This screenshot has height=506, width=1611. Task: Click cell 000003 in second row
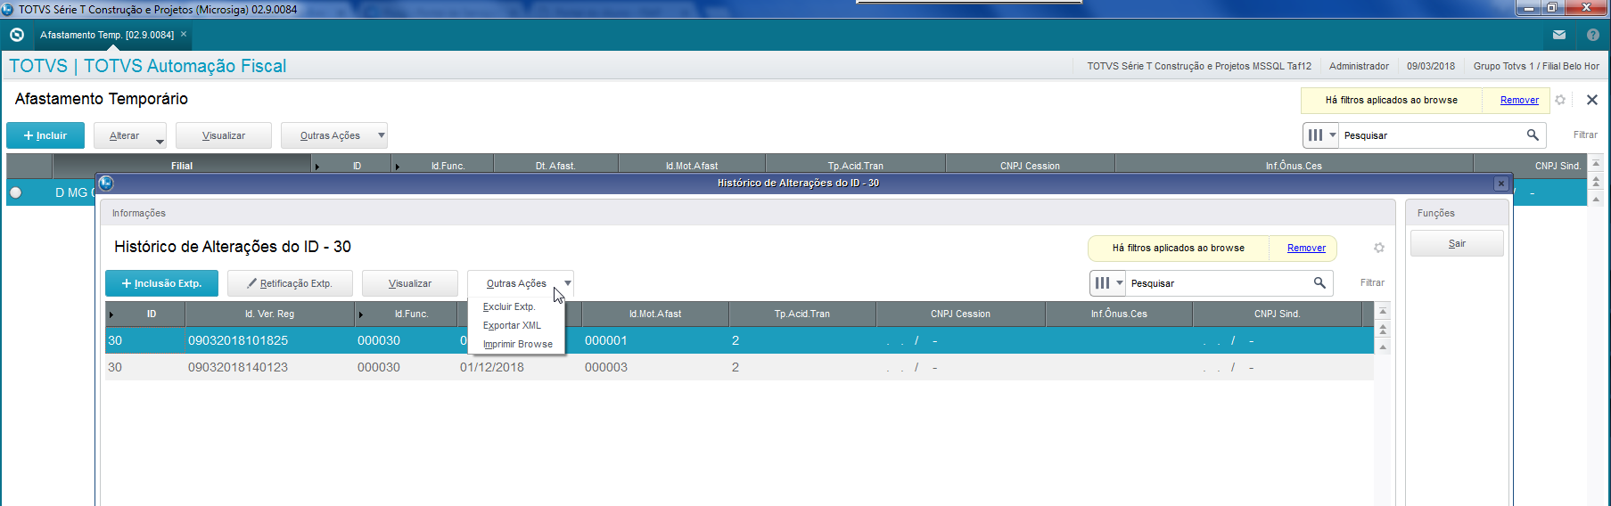606,367
